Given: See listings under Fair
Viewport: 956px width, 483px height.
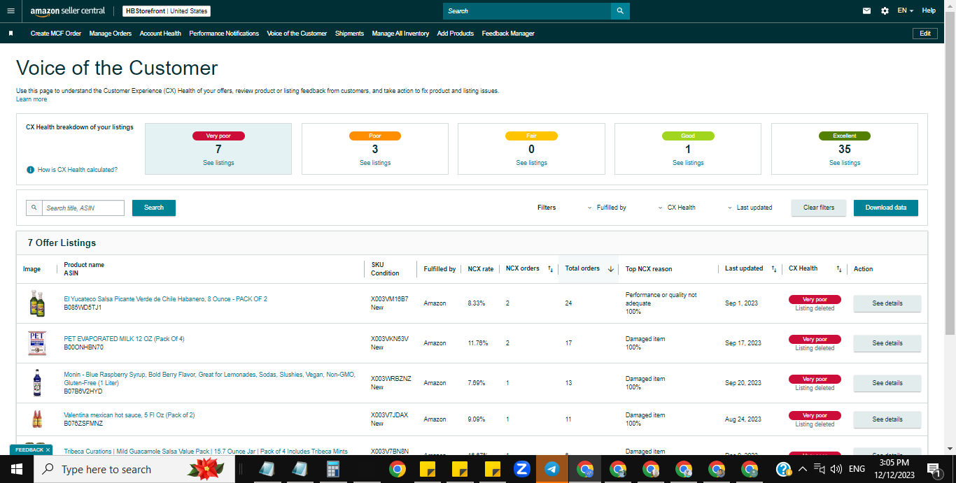Looking at the screenshot, I should click(531, 163).
